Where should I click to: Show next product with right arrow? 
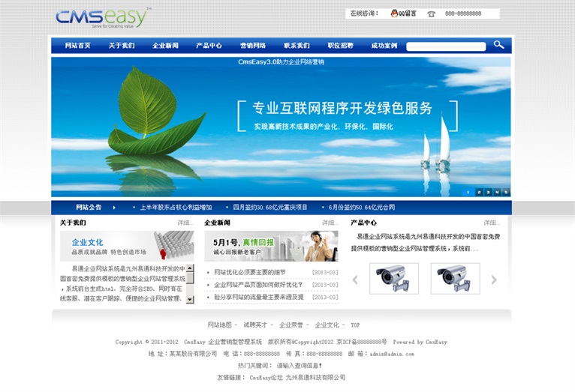[x=494, y=280]
